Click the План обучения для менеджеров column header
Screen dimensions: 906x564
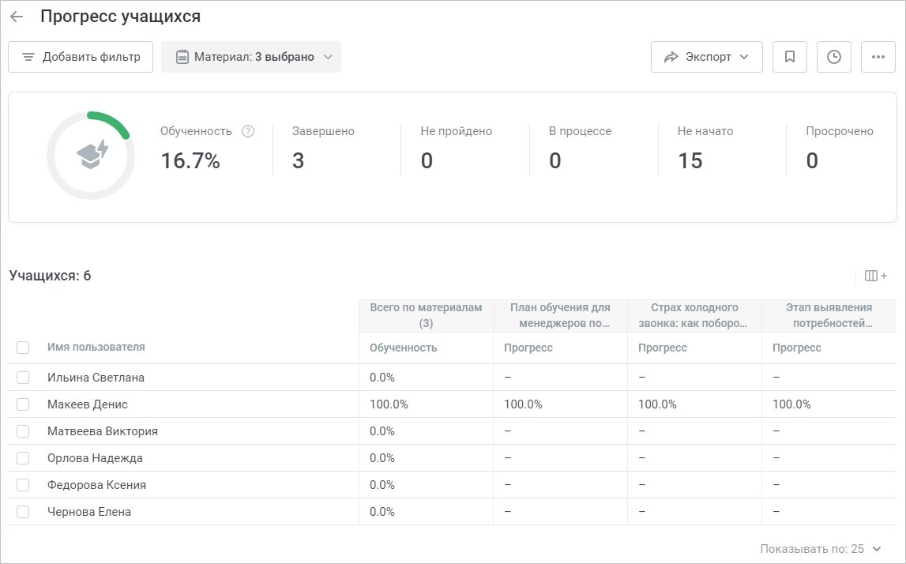click(x=560, y=315)
